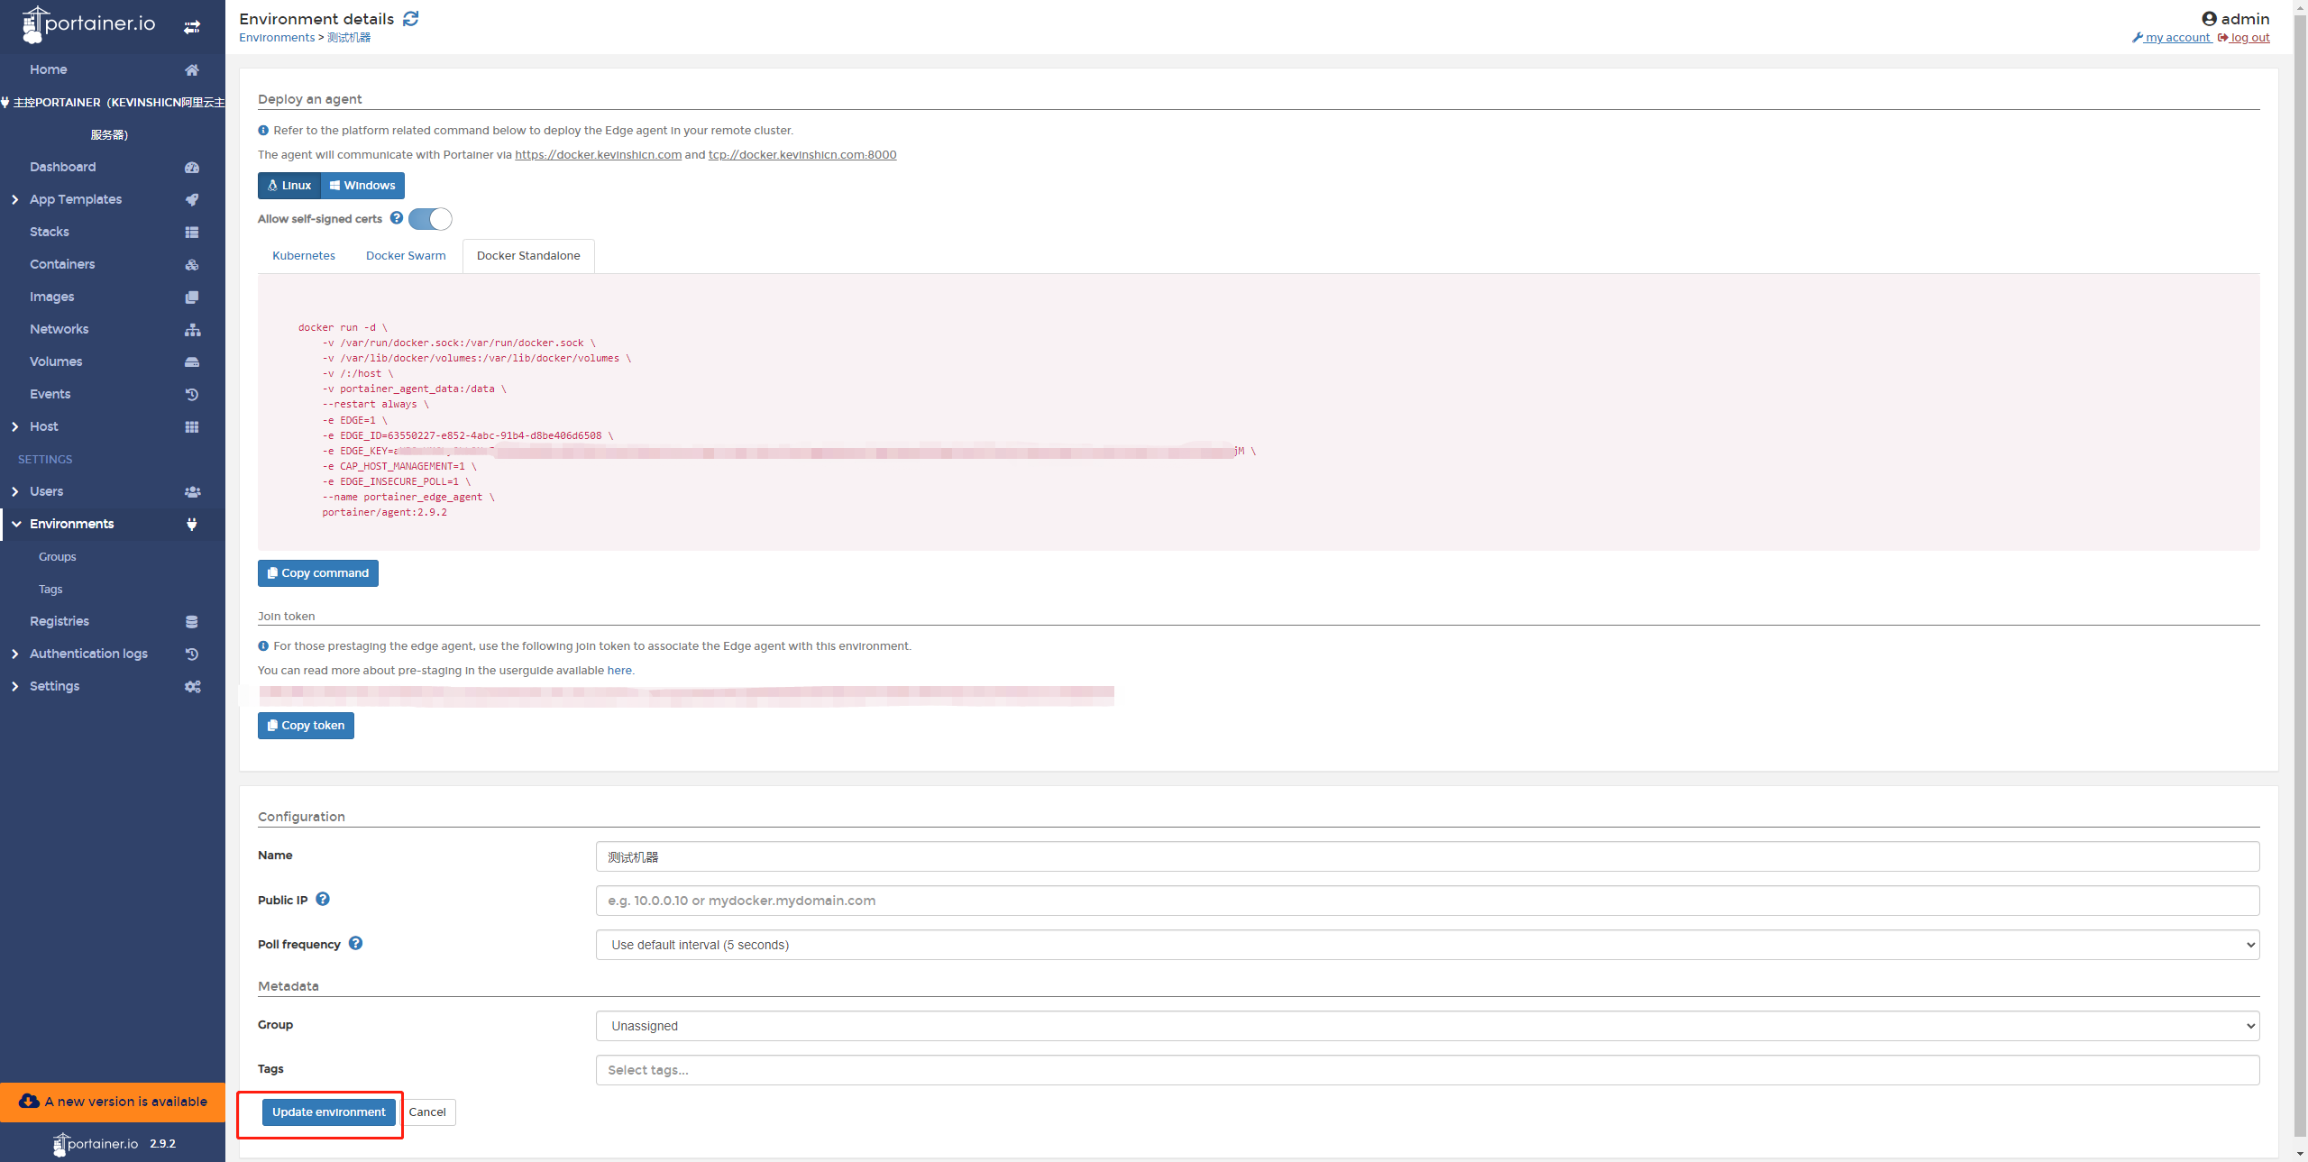The image size is (2308, 1162).
Task: Click the Copy command button
Action: click(x=318, y=573)
